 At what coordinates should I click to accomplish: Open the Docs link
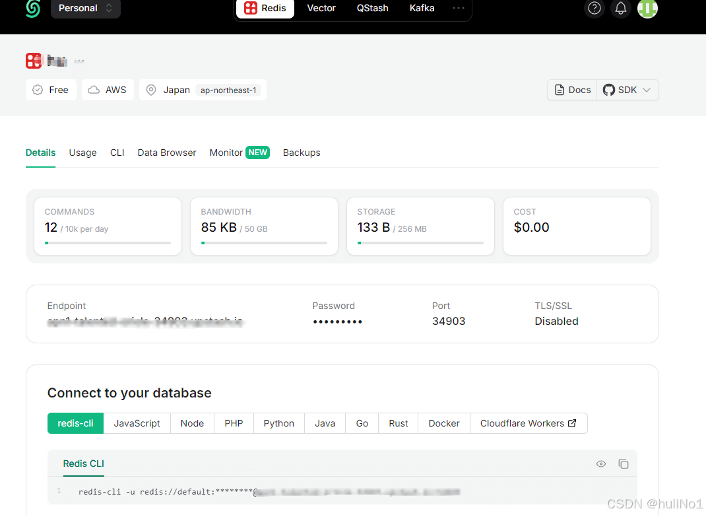click(x=572, y=90)
